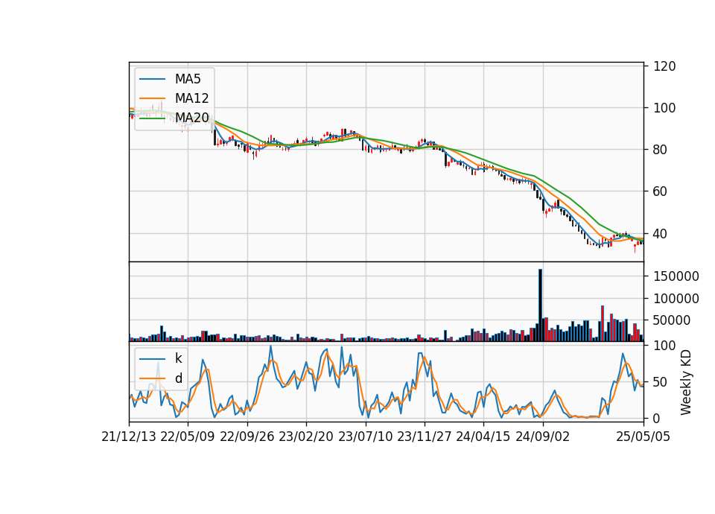Click the 50000 volume axis label

point(672,320)
